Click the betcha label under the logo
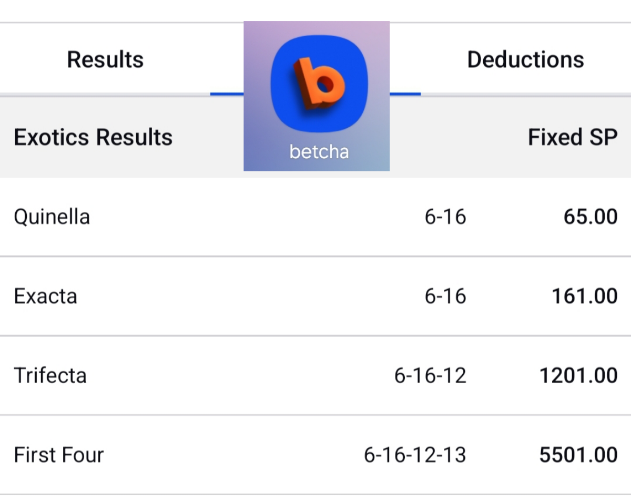631x501 pixels. point(319,152)
